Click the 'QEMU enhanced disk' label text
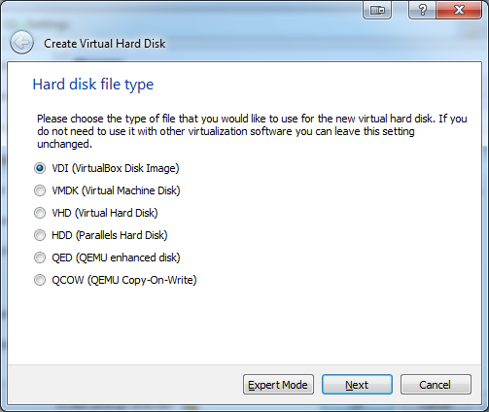 pos(128,257)
